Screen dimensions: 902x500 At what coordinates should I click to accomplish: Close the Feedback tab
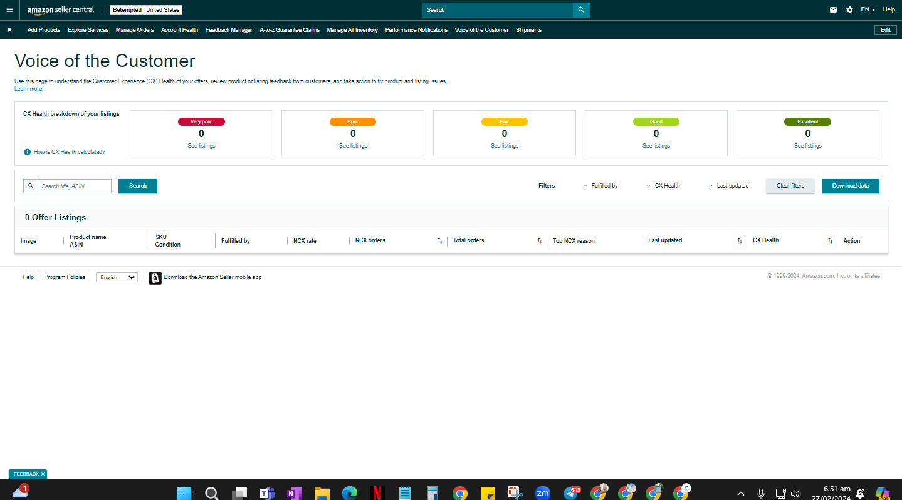[43, 474]
